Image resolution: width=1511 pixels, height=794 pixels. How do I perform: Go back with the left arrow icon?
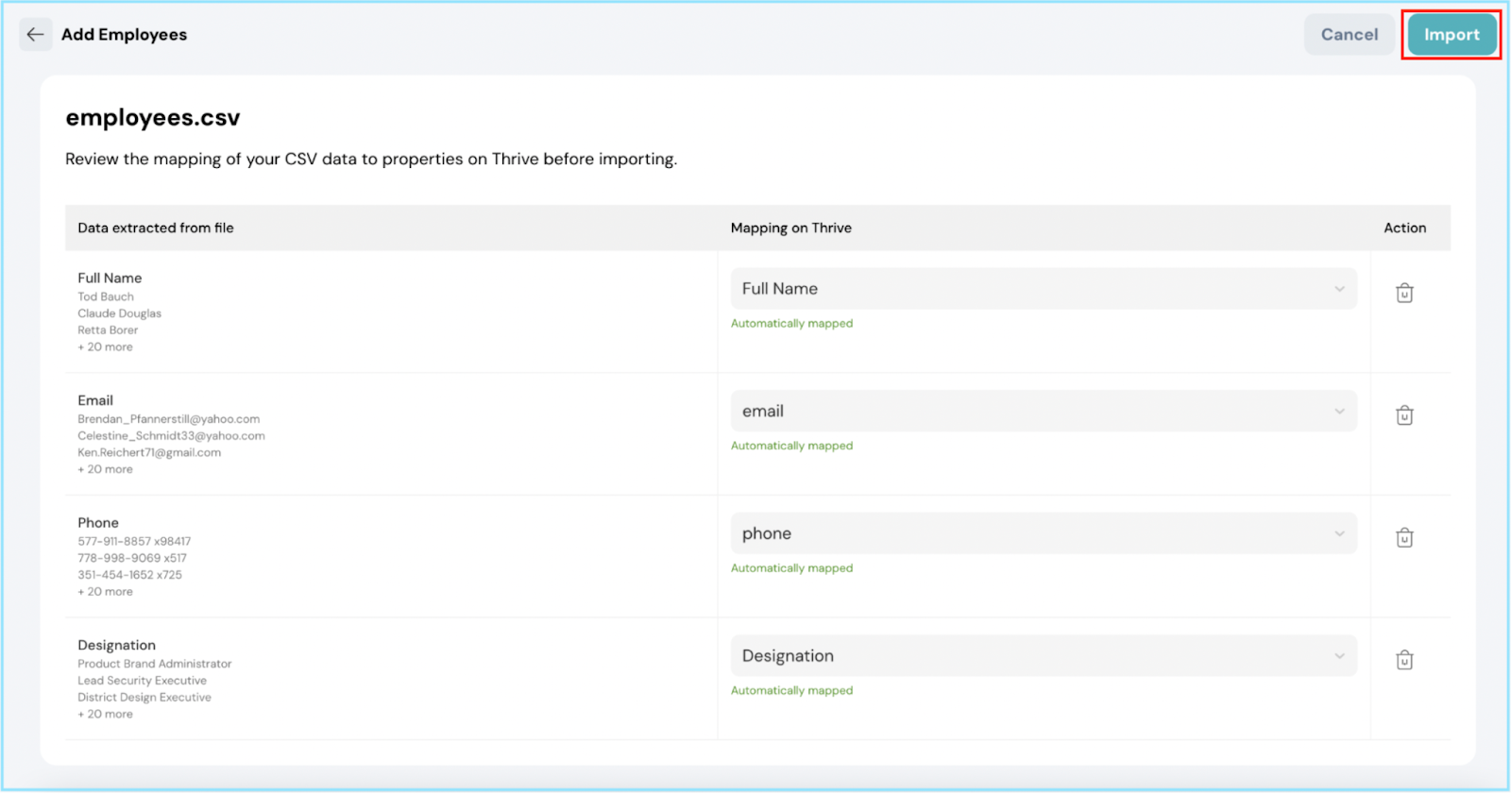36,35
